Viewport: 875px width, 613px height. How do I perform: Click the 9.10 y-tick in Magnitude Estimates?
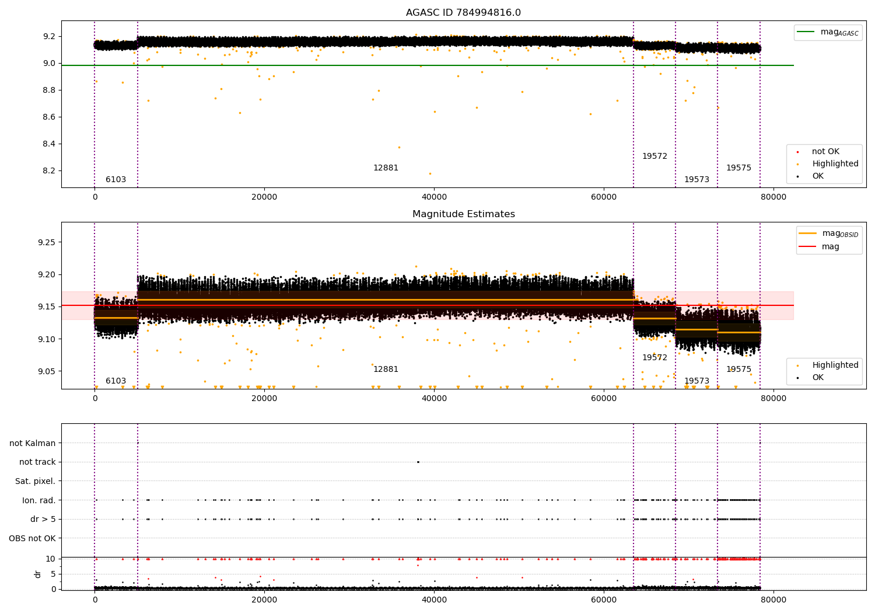47,339
